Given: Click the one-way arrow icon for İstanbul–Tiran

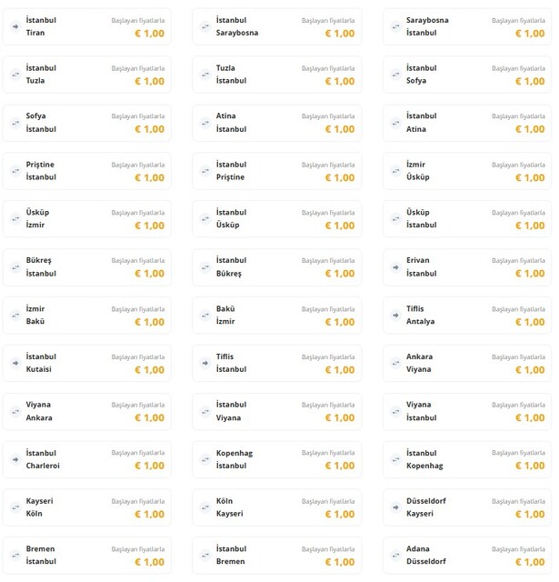Looking at the screenshot, I should point(15,26).
